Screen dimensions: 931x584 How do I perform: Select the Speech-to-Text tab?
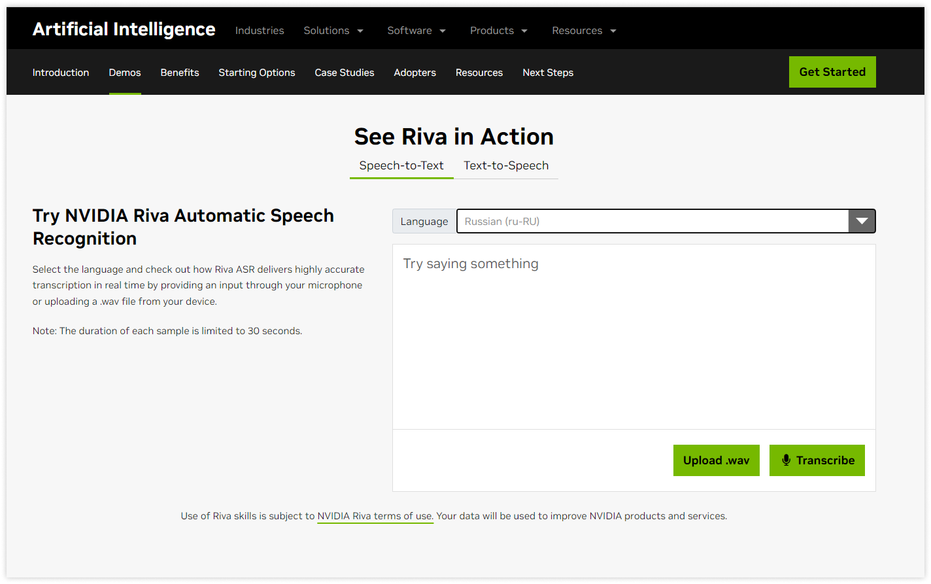pyautogui.click(x=401, y=165)
